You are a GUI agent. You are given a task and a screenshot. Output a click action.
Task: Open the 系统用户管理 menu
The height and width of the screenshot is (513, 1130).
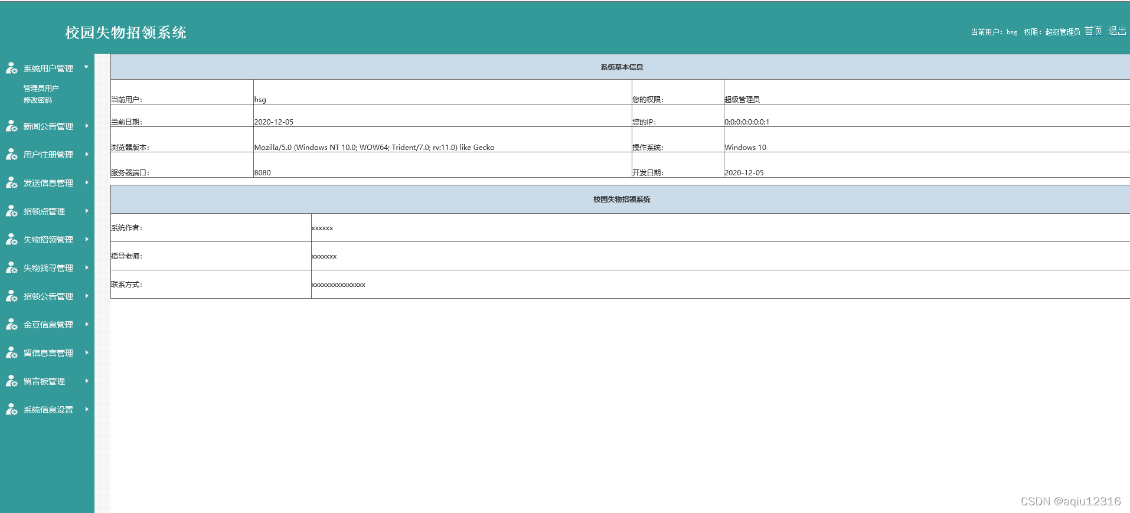tap(48, 68)
